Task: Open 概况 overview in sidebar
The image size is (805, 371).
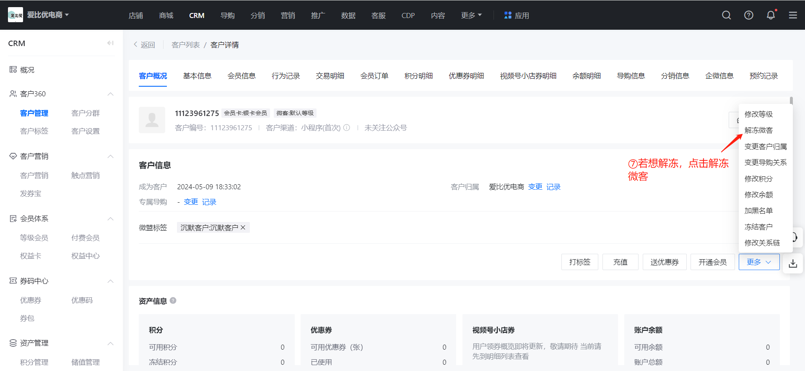Action: [27, 70]
